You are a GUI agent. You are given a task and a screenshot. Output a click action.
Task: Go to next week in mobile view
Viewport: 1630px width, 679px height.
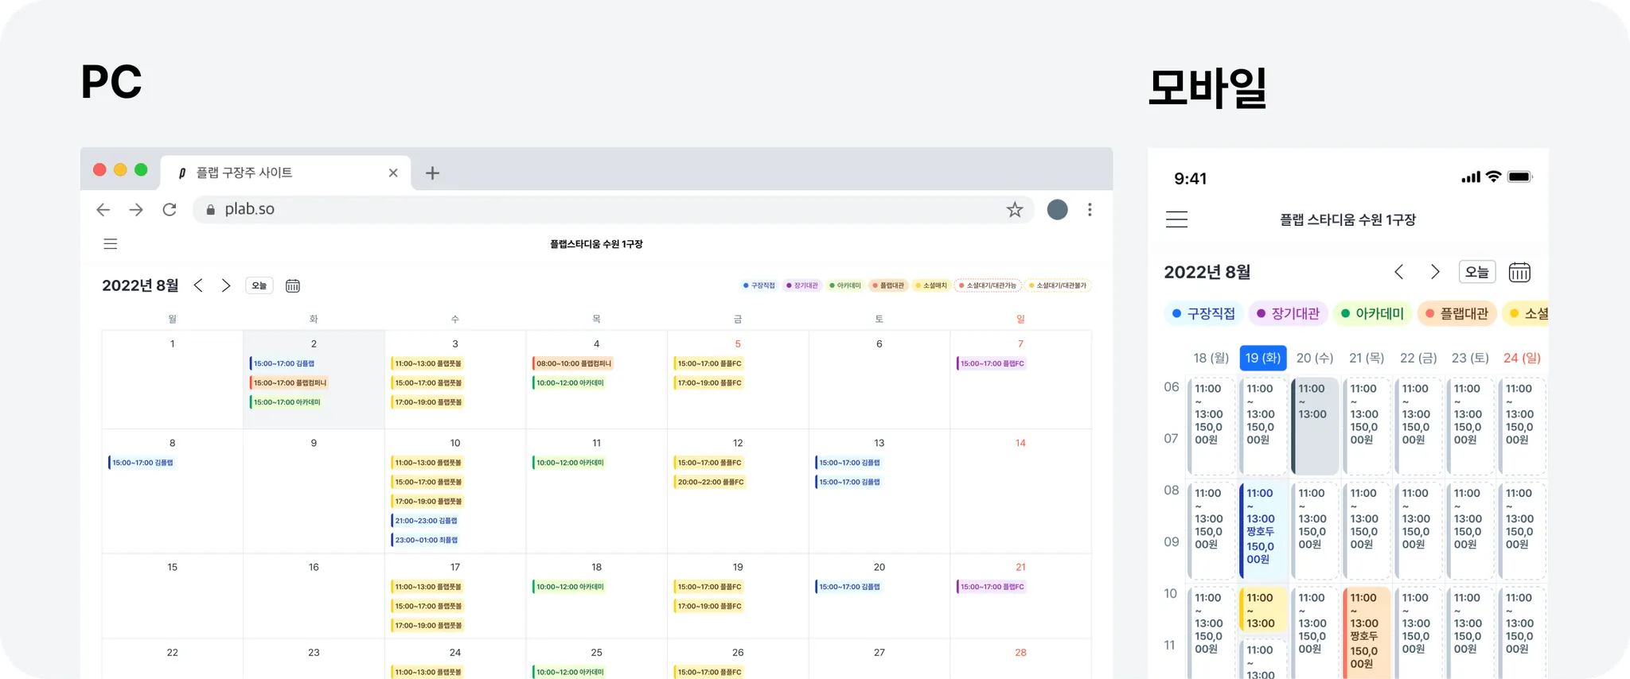click(1435, 272)
